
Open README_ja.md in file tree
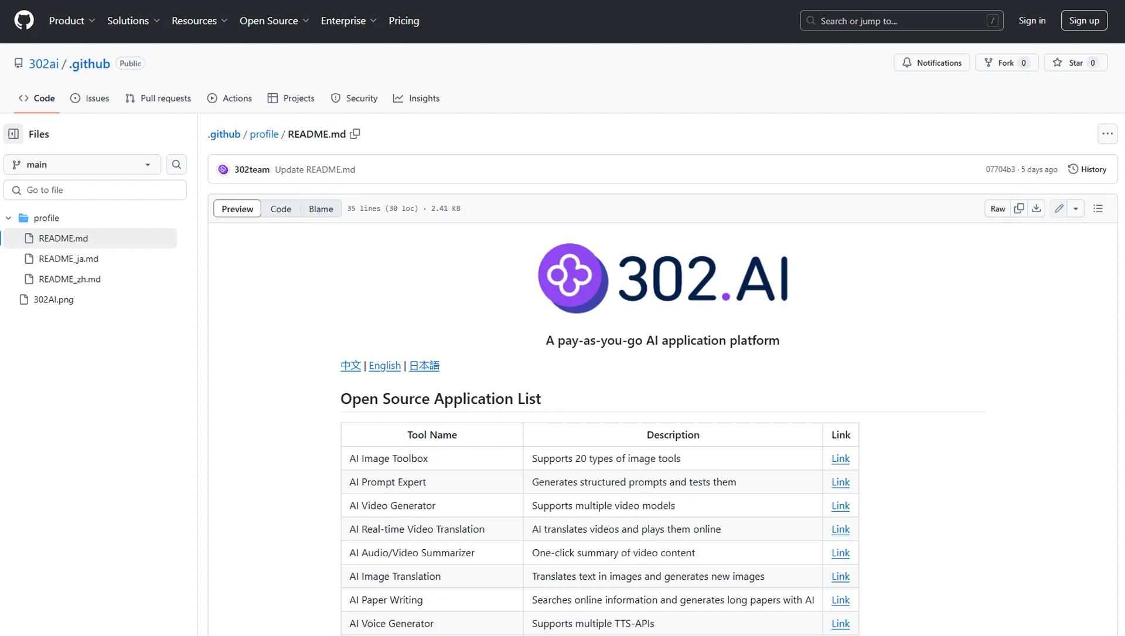coord(69,259)
